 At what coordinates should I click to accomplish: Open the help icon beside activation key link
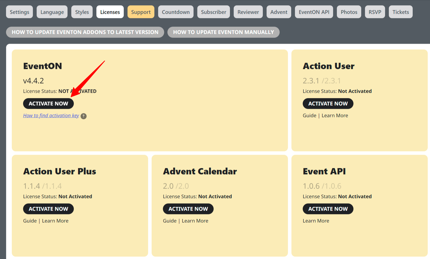(x=84, y=116)
